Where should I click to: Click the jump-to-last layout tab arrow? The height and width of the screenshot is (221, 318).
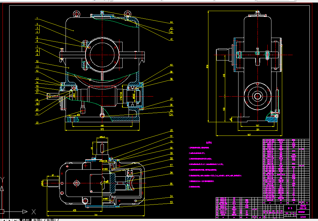pos(16,220)
